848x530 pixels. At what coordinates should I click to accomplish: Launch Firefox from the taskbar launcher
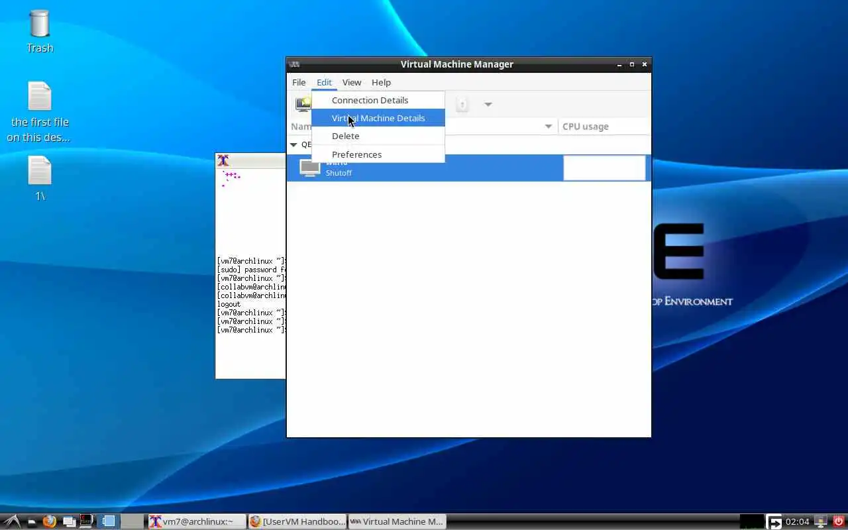click(49, 521)
